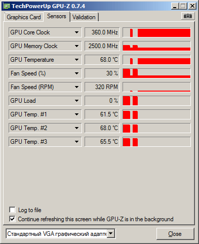Open the GPU Core Clock sensor dropdown
Viewport: 199px width, 244px height.
tap(76, 32)
